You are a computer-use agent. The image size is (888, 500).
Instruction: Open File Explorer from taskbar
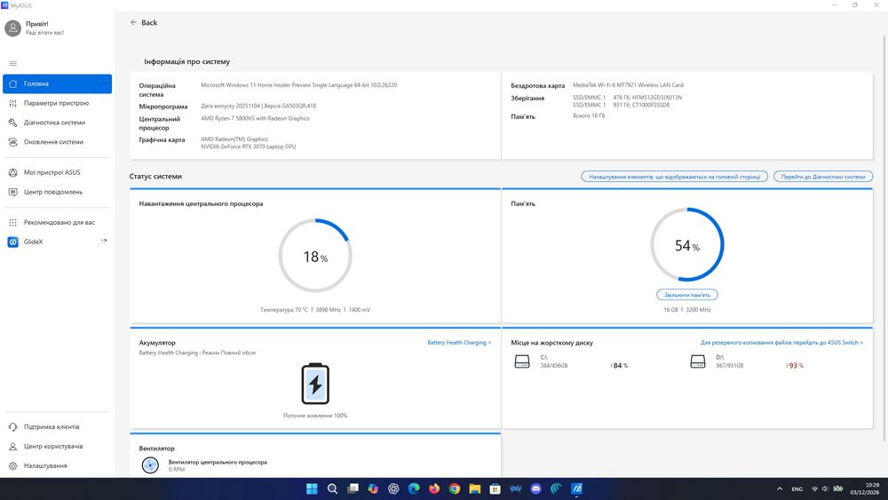tap(474, 488)
